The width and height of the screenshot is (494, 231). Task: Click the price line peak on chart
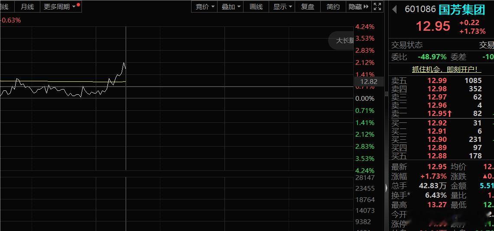coord(124,63)
